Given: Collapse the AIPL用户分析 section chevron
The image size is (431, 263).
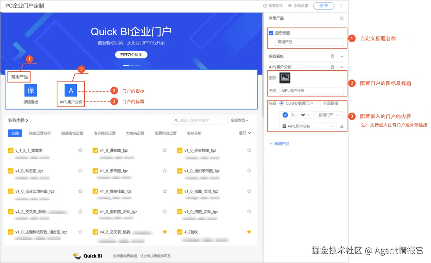Looking at the screenshot, I should pyautogui.click(x=342, y=67).
